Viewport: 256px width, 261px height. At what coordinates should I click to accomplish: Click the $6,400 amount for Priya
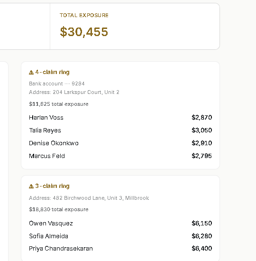click(x=202, y=249)
